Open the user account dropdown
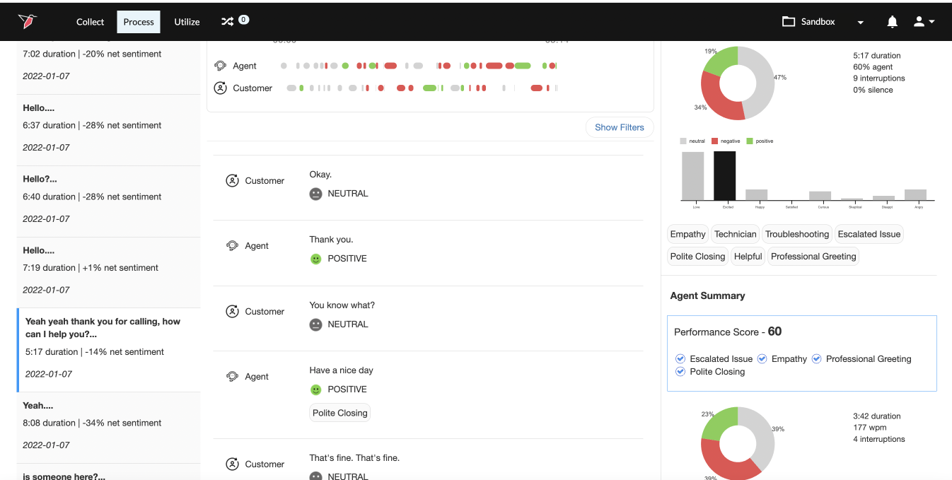 924,22
